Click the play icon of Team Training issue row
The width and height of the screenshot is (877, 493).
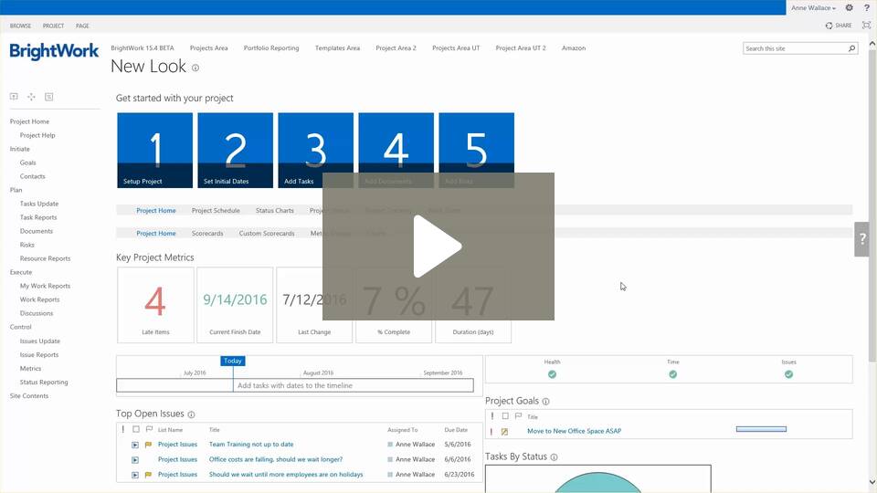coord(135,445)
